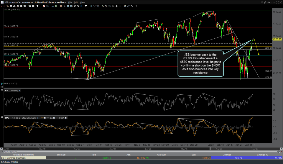
Task: Click the right arrow of time scrollbar
Action: [x=281, y=149]
